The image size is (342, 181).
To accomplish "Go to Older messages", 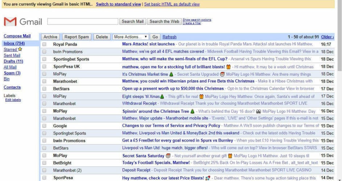I will [327, 37].
